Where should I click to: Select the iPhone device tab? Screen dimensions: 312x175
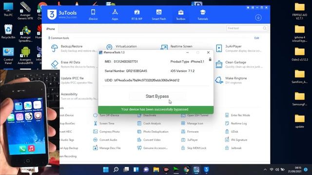[50, 29]
